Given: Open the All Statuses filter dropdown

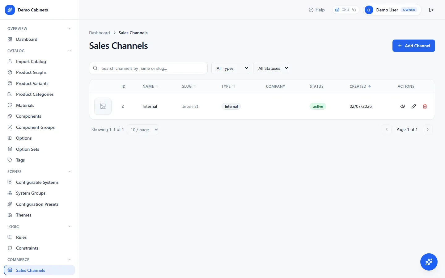Looking at the screenshot, I should [271, 68].
